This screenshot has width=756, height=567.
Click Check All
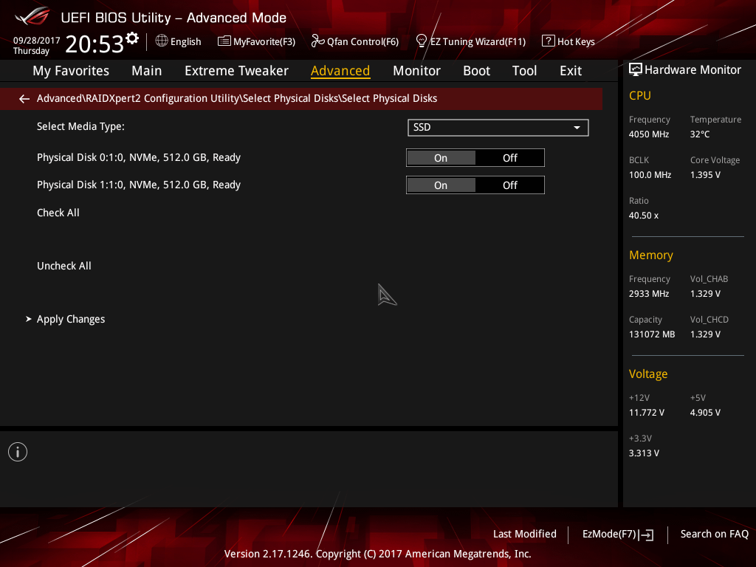[x=58, y=213]
